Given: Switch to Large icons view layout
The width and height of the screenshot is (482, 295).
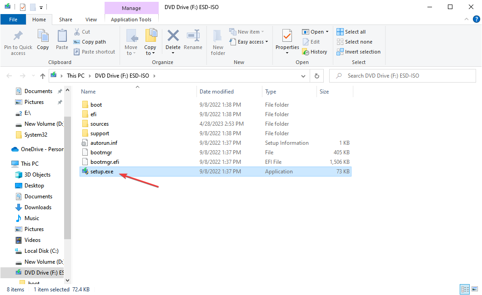Looking at the screenshot, I should coord(475,289).
